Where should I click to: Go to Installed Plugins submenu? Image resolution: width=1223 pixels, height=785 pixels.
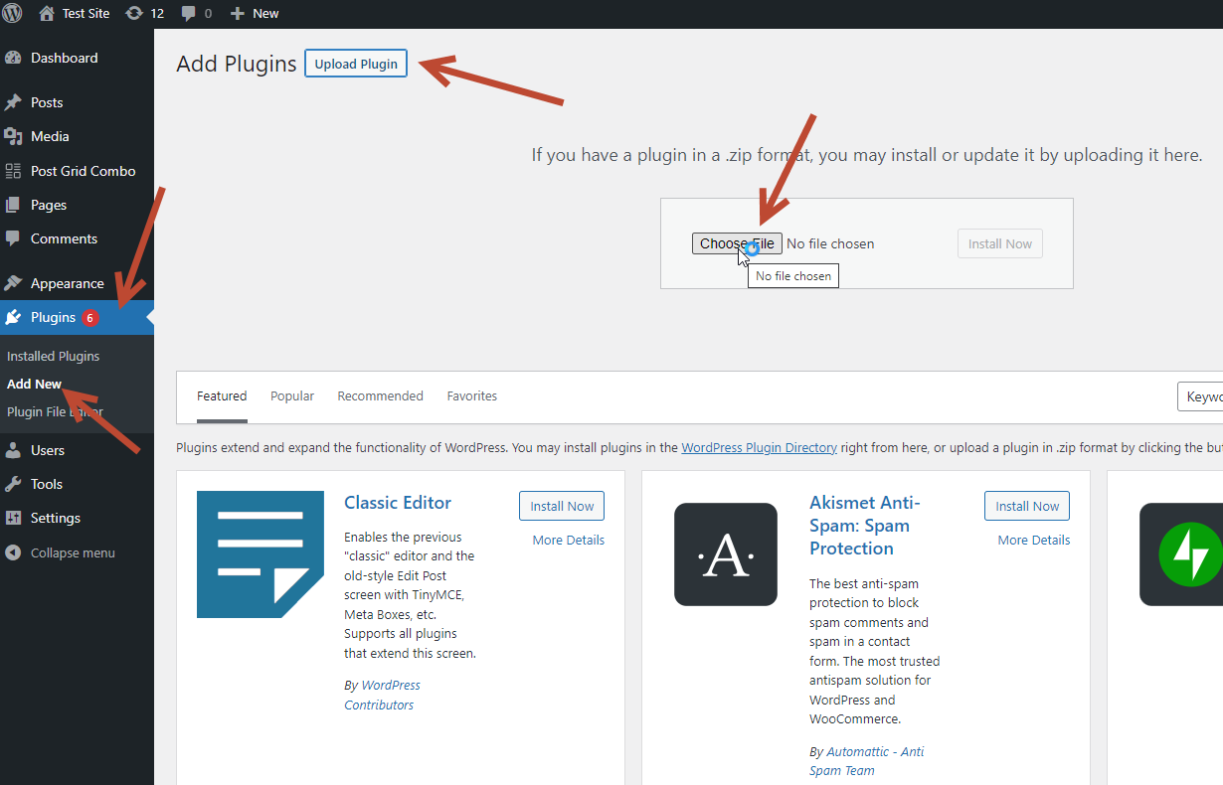tap(53, 356)
